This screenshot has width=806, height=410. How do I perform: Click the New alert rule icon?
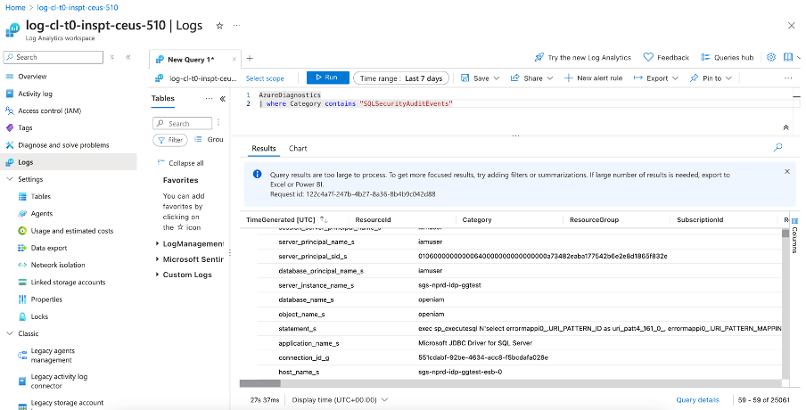570,78
